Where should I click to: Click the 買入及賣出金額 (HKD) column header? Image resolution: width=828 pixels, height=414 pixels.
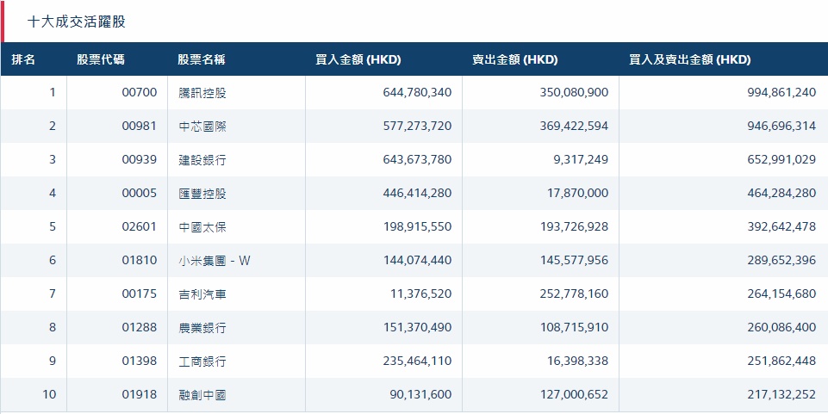click(689, 60)
